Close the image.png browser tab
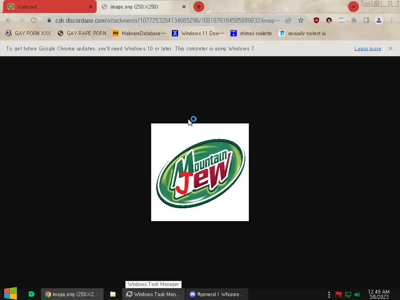Image resolution: width=400 pixels, height=300 pixels. 184,7
